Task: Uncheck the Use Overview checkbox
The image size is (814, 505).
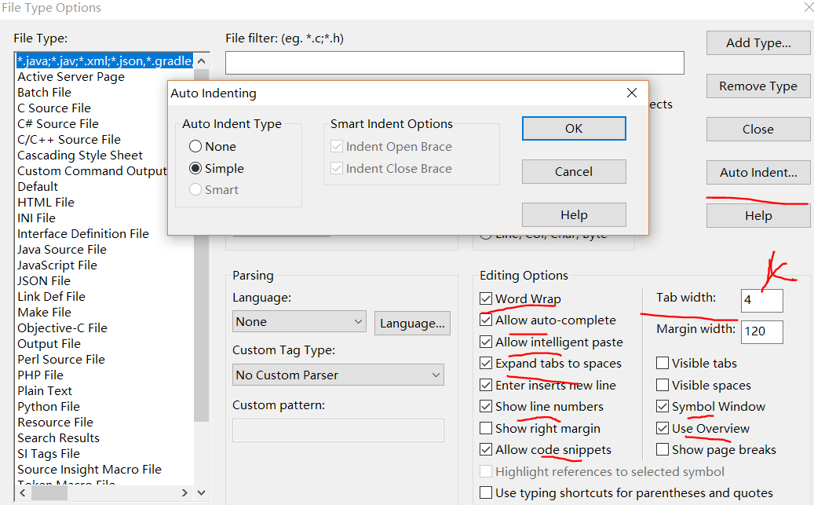Action: tap(663, 429)
